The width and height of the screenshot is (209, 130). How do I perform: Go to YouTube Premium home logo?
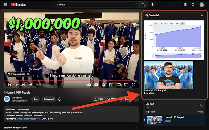[19, 5]
